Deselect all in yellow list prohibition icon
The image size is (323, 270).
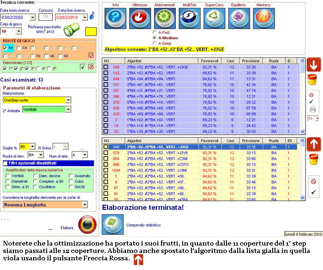[313, 181]
